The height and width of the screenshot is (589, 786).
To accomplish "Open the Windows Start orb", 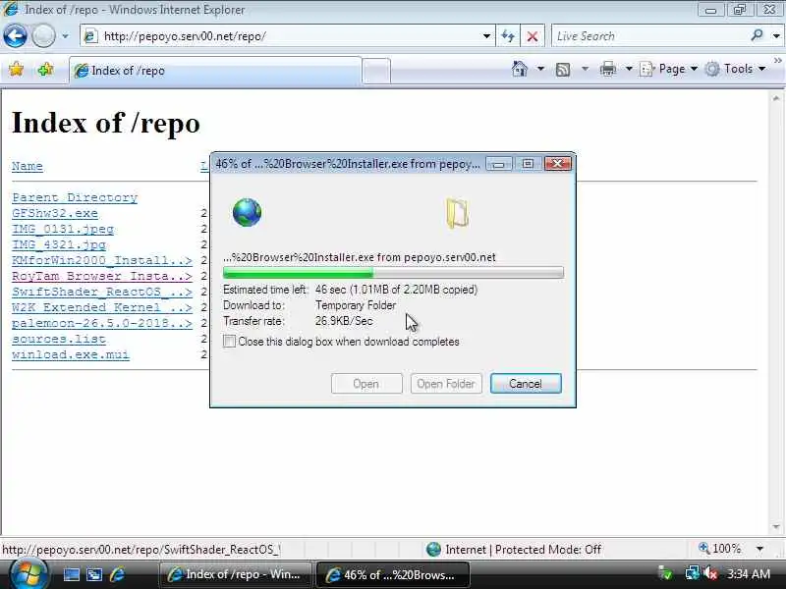I will [28, 573].
